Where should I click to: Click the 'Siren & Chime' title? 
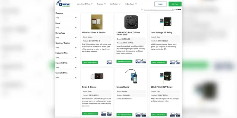click(x=89, y=87)
